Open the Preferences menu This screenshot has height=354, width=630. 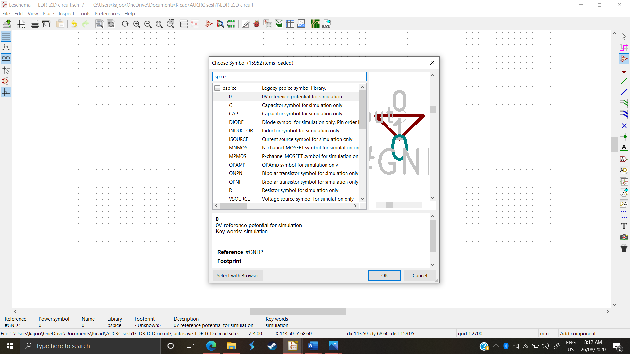click(107, 13)
